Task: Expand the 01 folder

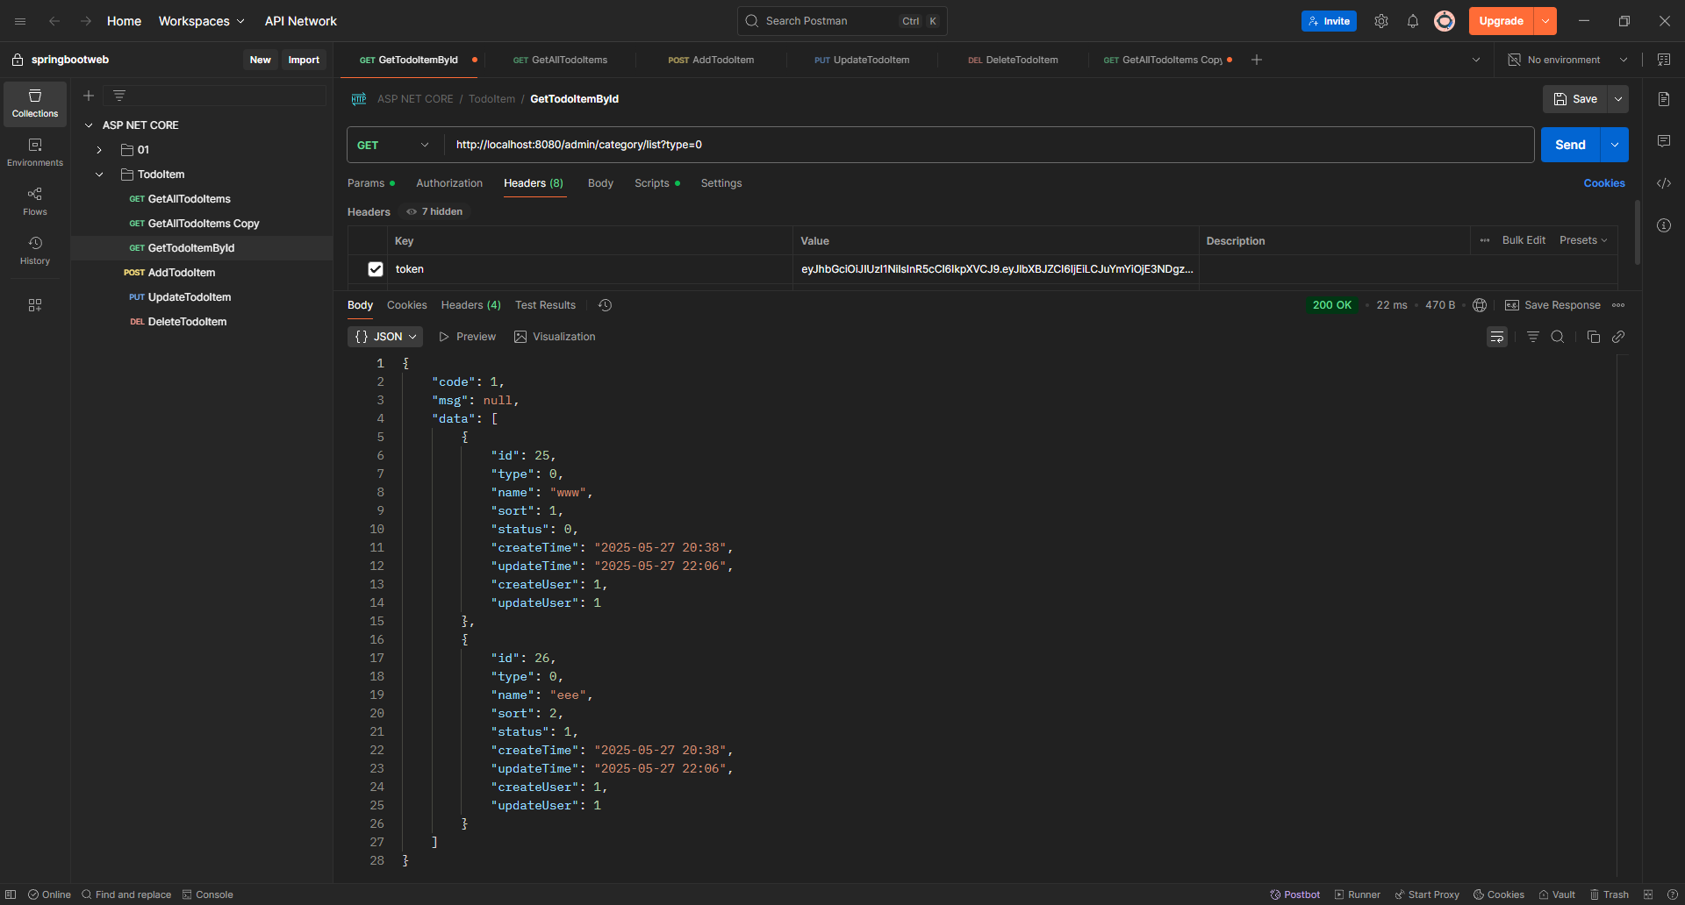Action: coord(99,150)
